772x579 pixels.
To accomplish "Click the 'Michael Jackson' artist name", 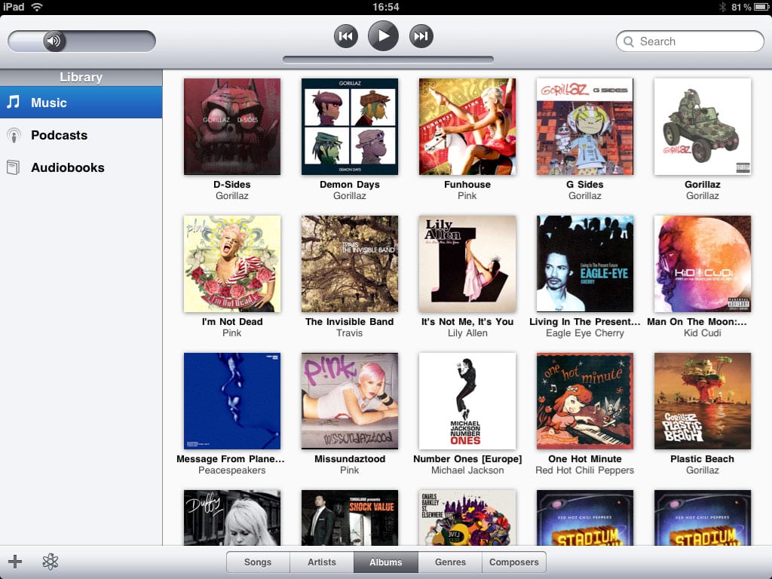I will coord(467,470).
